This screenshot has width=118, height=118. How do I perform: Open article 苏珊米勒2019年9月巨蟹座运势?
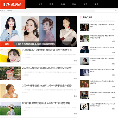point(47,50)
